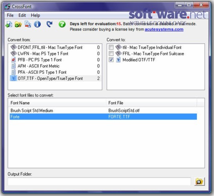
Task: Open the File menu
Action: coord(10,15)
